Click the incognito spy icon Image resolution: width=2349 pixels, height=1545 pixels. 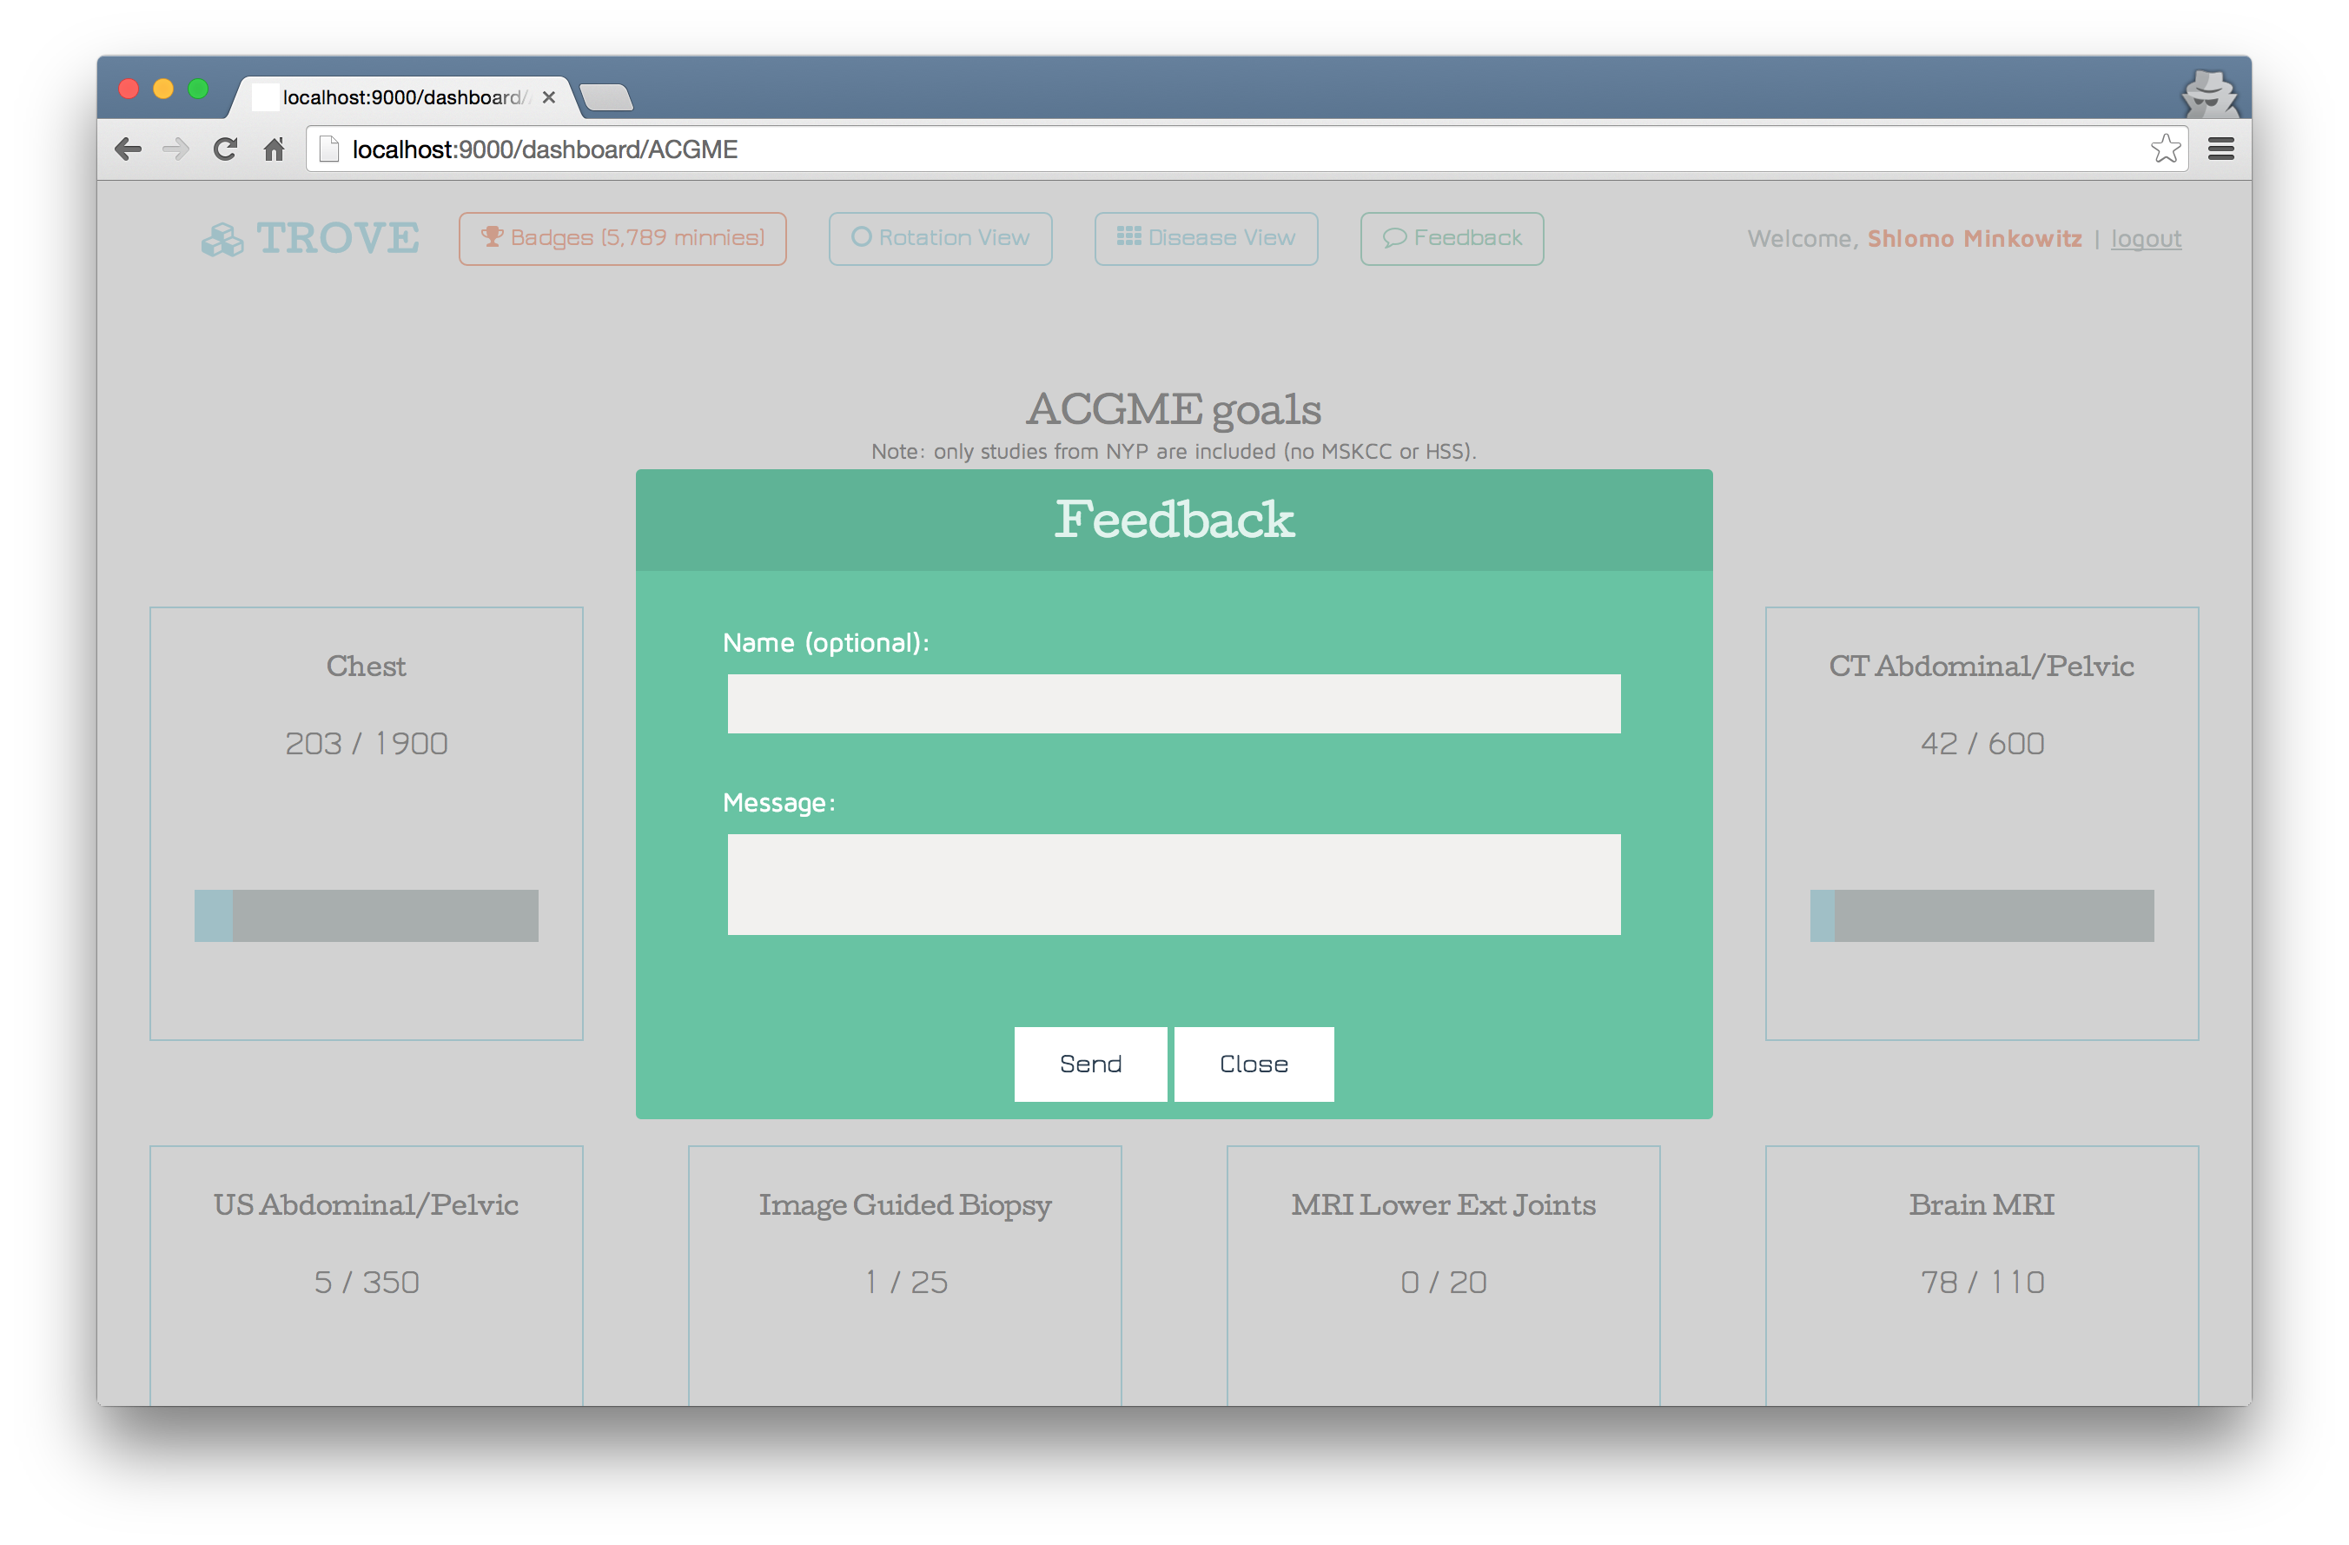click(x=2209, y=95)
